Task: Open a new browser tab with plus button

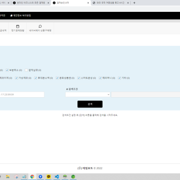Action: [x=134, y=3]
